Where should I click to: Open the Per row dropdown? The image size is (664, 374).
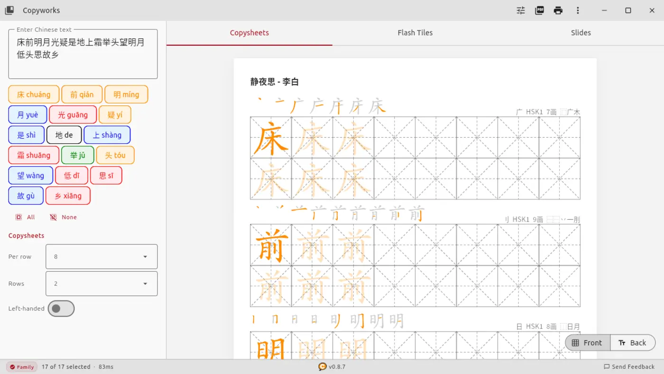(101, 256)
